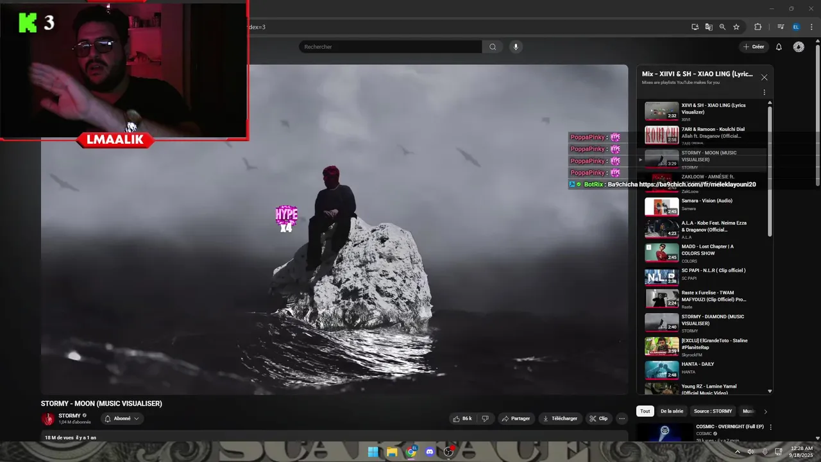The image size is (821, 462).
Task: Open File Explorer from the taskbar
Action: (x=392, y=452)
